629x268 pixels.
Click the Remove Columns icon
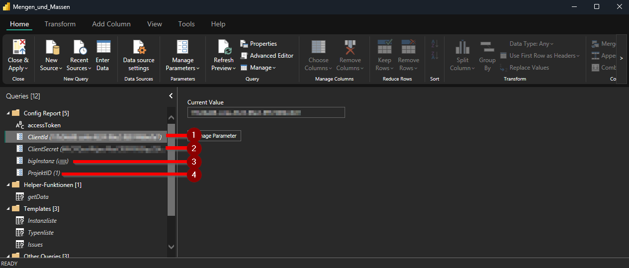350,47
